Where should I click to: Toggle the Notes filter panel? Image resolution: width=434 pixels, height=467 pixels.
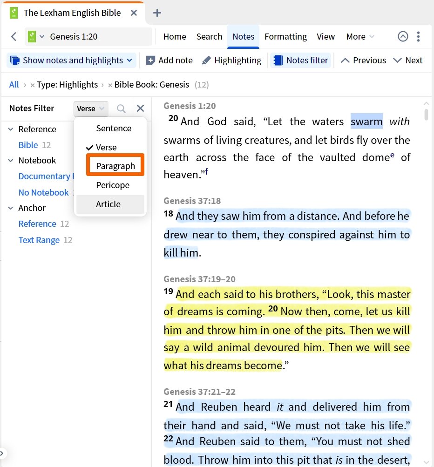click(300, 61)
